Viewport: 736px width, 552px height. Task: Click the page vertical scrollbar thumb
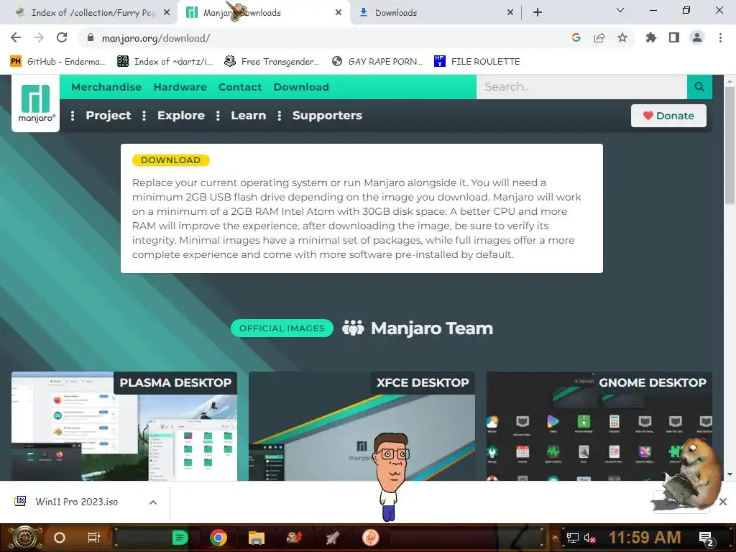[x=730, y=145]
